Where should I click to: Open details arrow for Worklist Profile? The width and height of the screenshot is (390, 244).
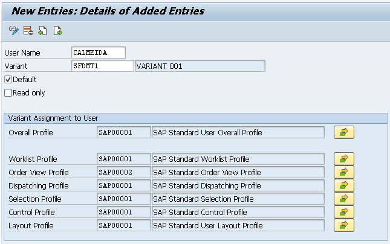click(343, 159)
